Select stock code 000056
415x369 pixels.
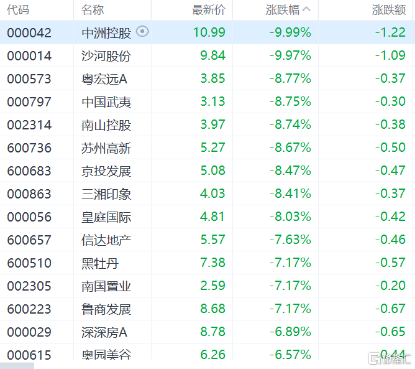(29, 217)
